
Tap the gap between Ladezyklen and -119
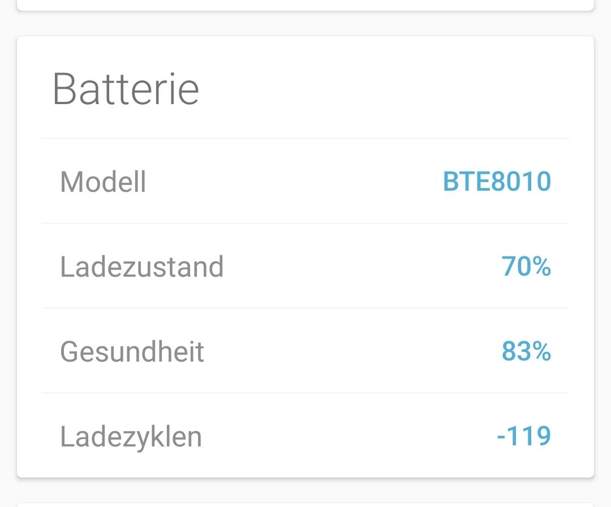348,436
